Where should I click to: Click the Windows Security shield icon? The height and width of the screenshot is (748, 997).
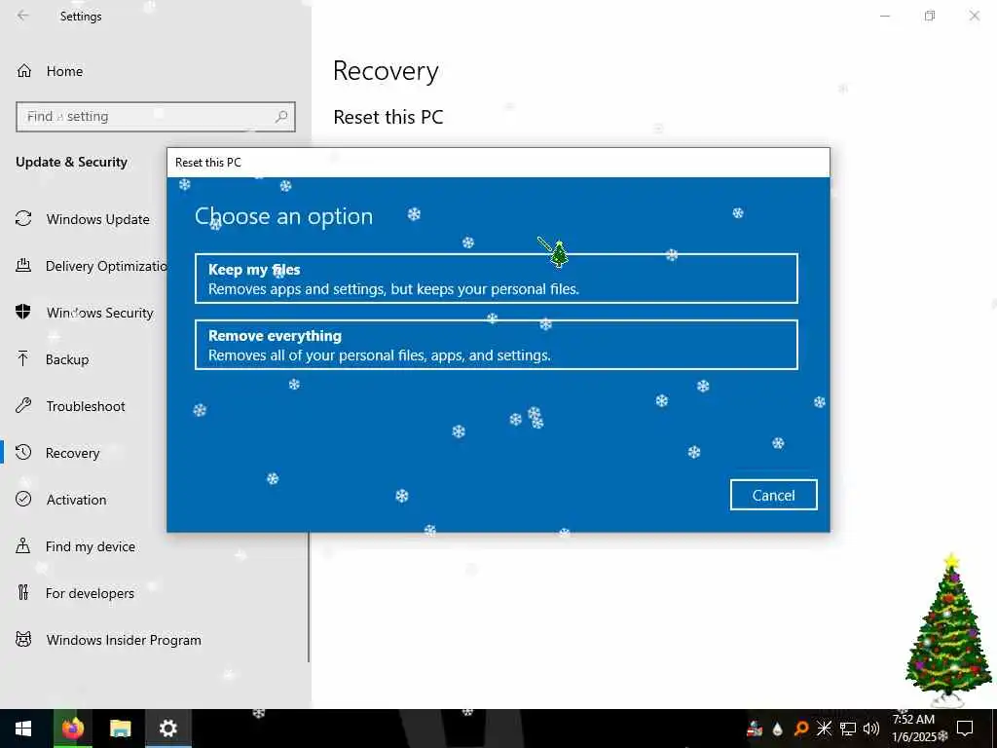point(23,312)
